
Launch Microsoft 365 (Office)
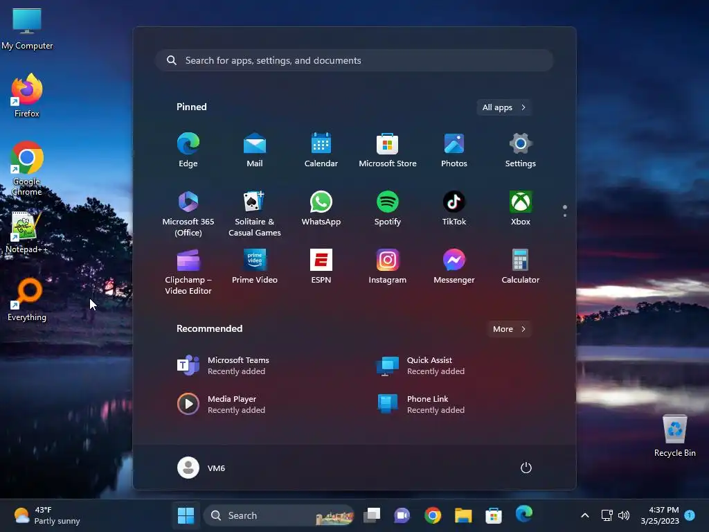(x=188, y=213)
